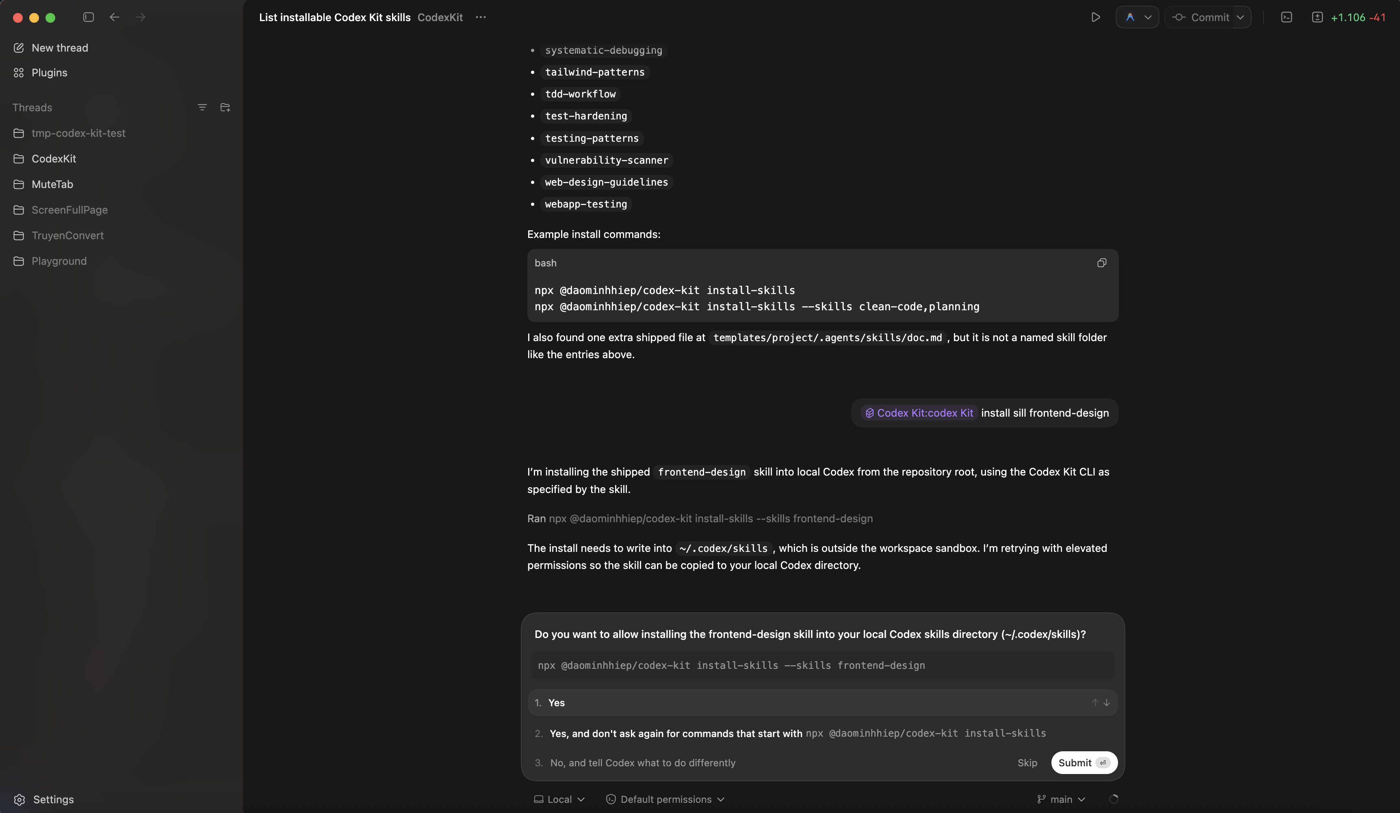Change the Default permissions setting
The width and height of the screenshot is (1400, 813).
coord(664,799)
